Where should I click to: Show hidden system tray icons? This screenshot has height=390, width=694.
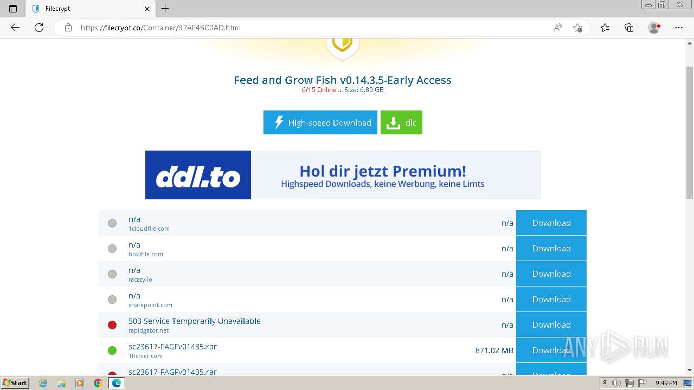coord(605,383)
